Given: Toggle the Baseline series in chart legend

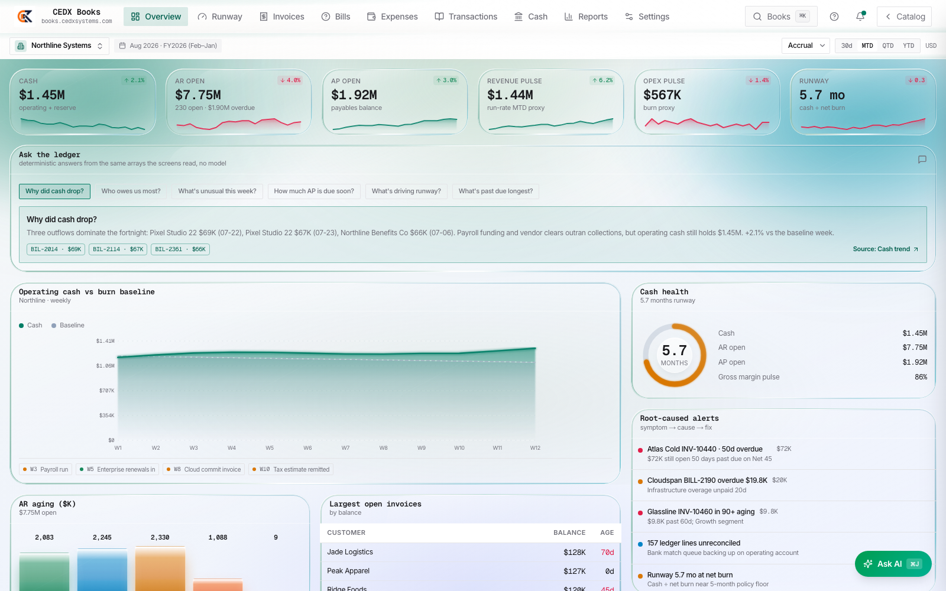Looking at the screenshot, I should pyautogui.click(x=68, y=326).
